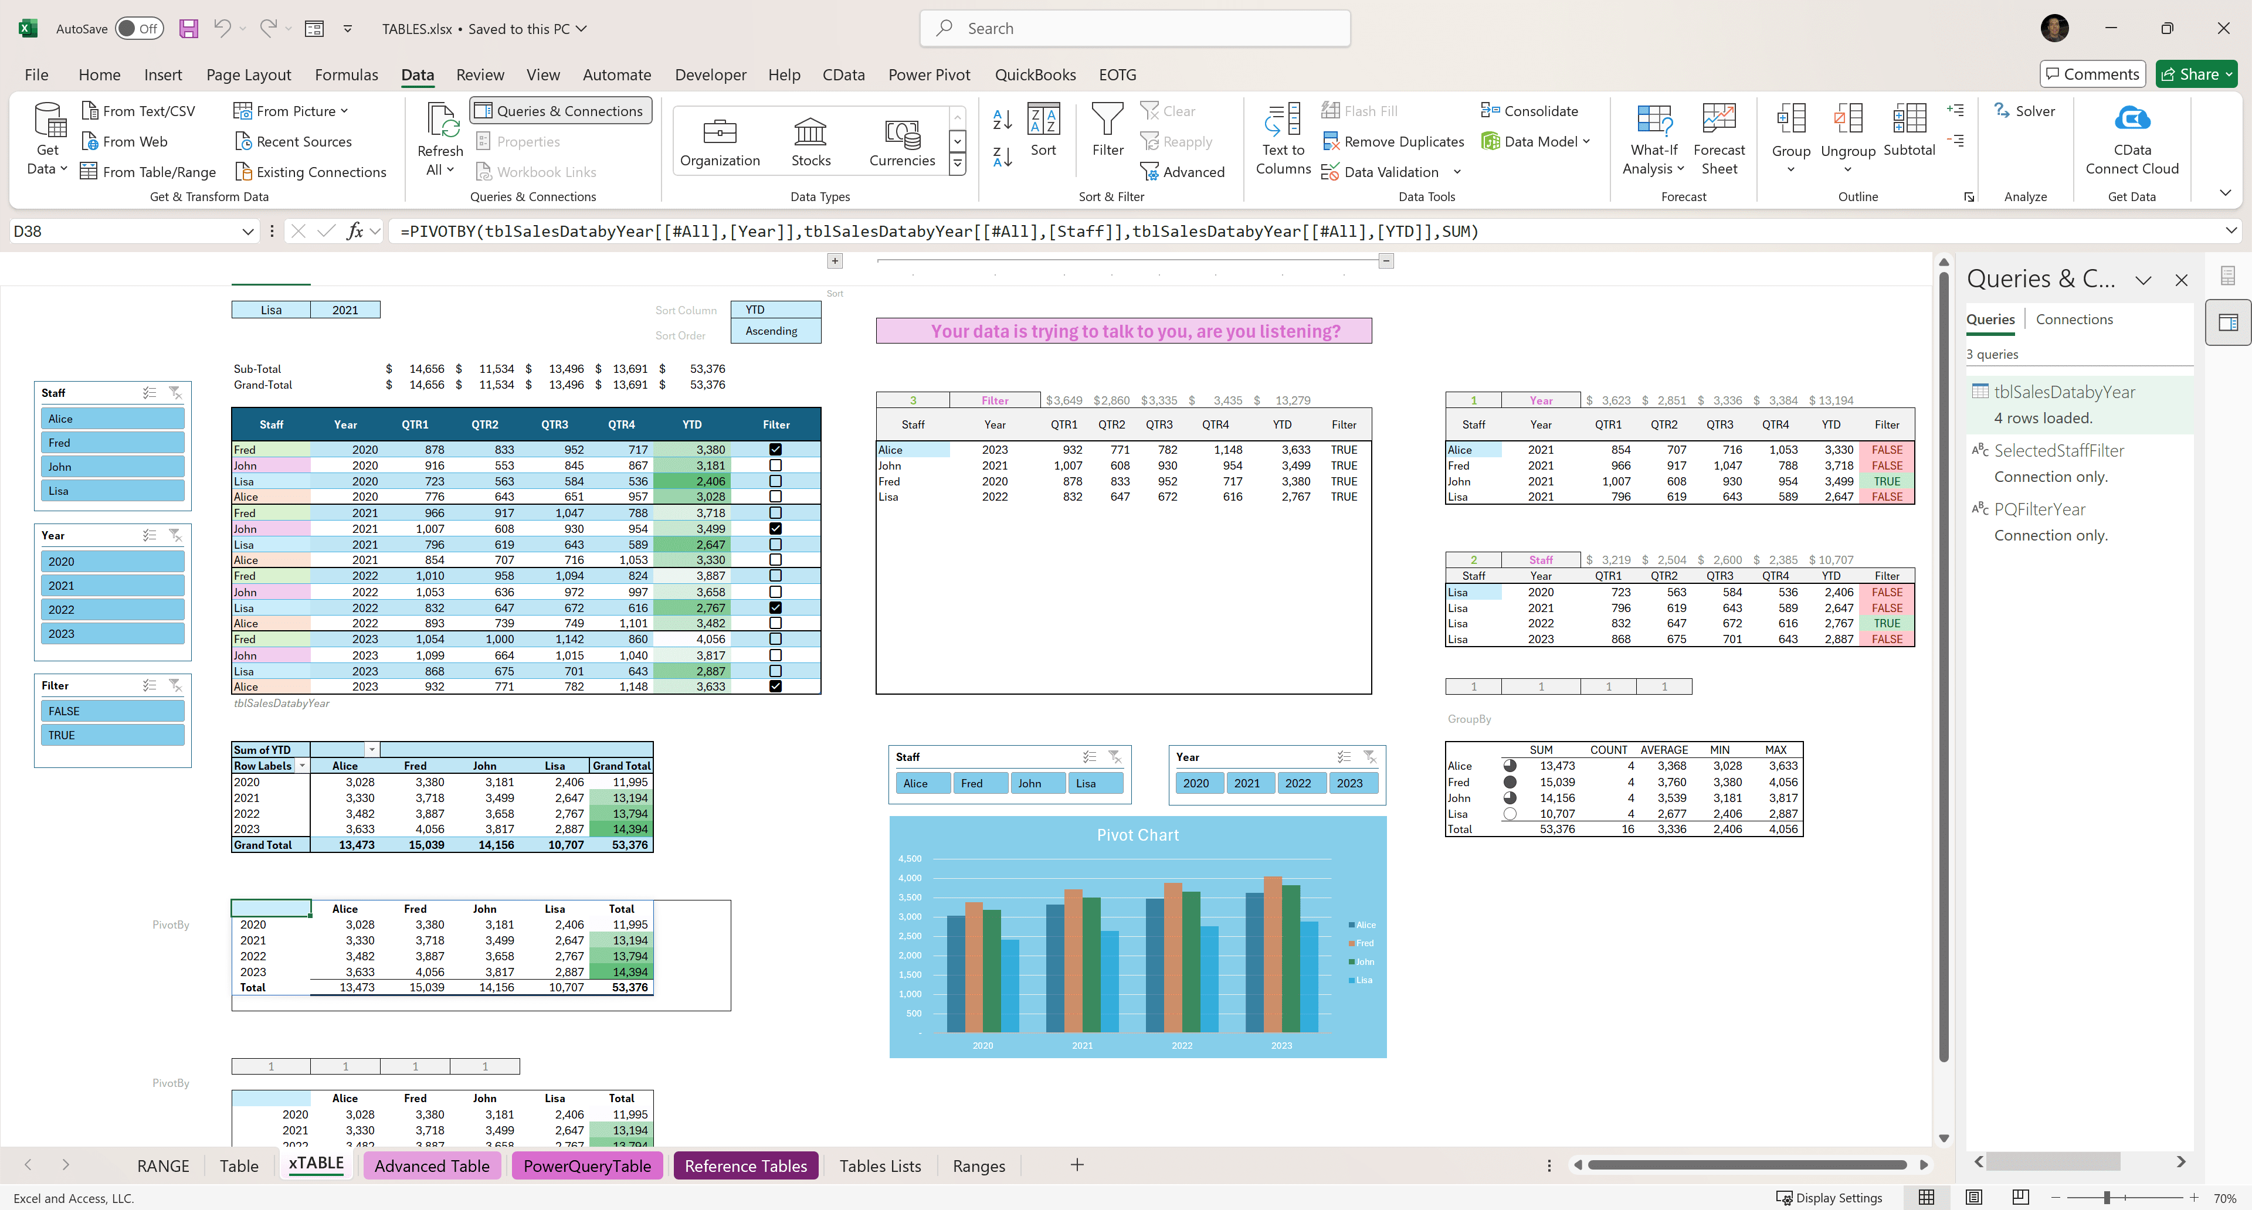Click the Save icon in title bar

(188, 29)
